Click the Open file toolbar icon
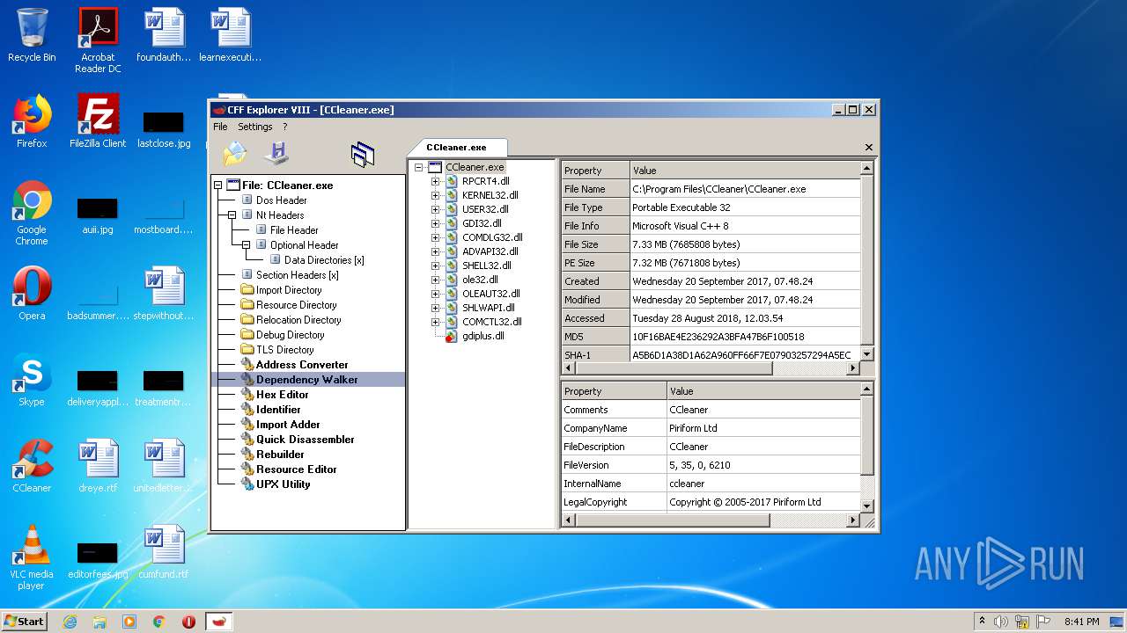Viewport: 1127px width, 633px height. (x=235, y=154)
